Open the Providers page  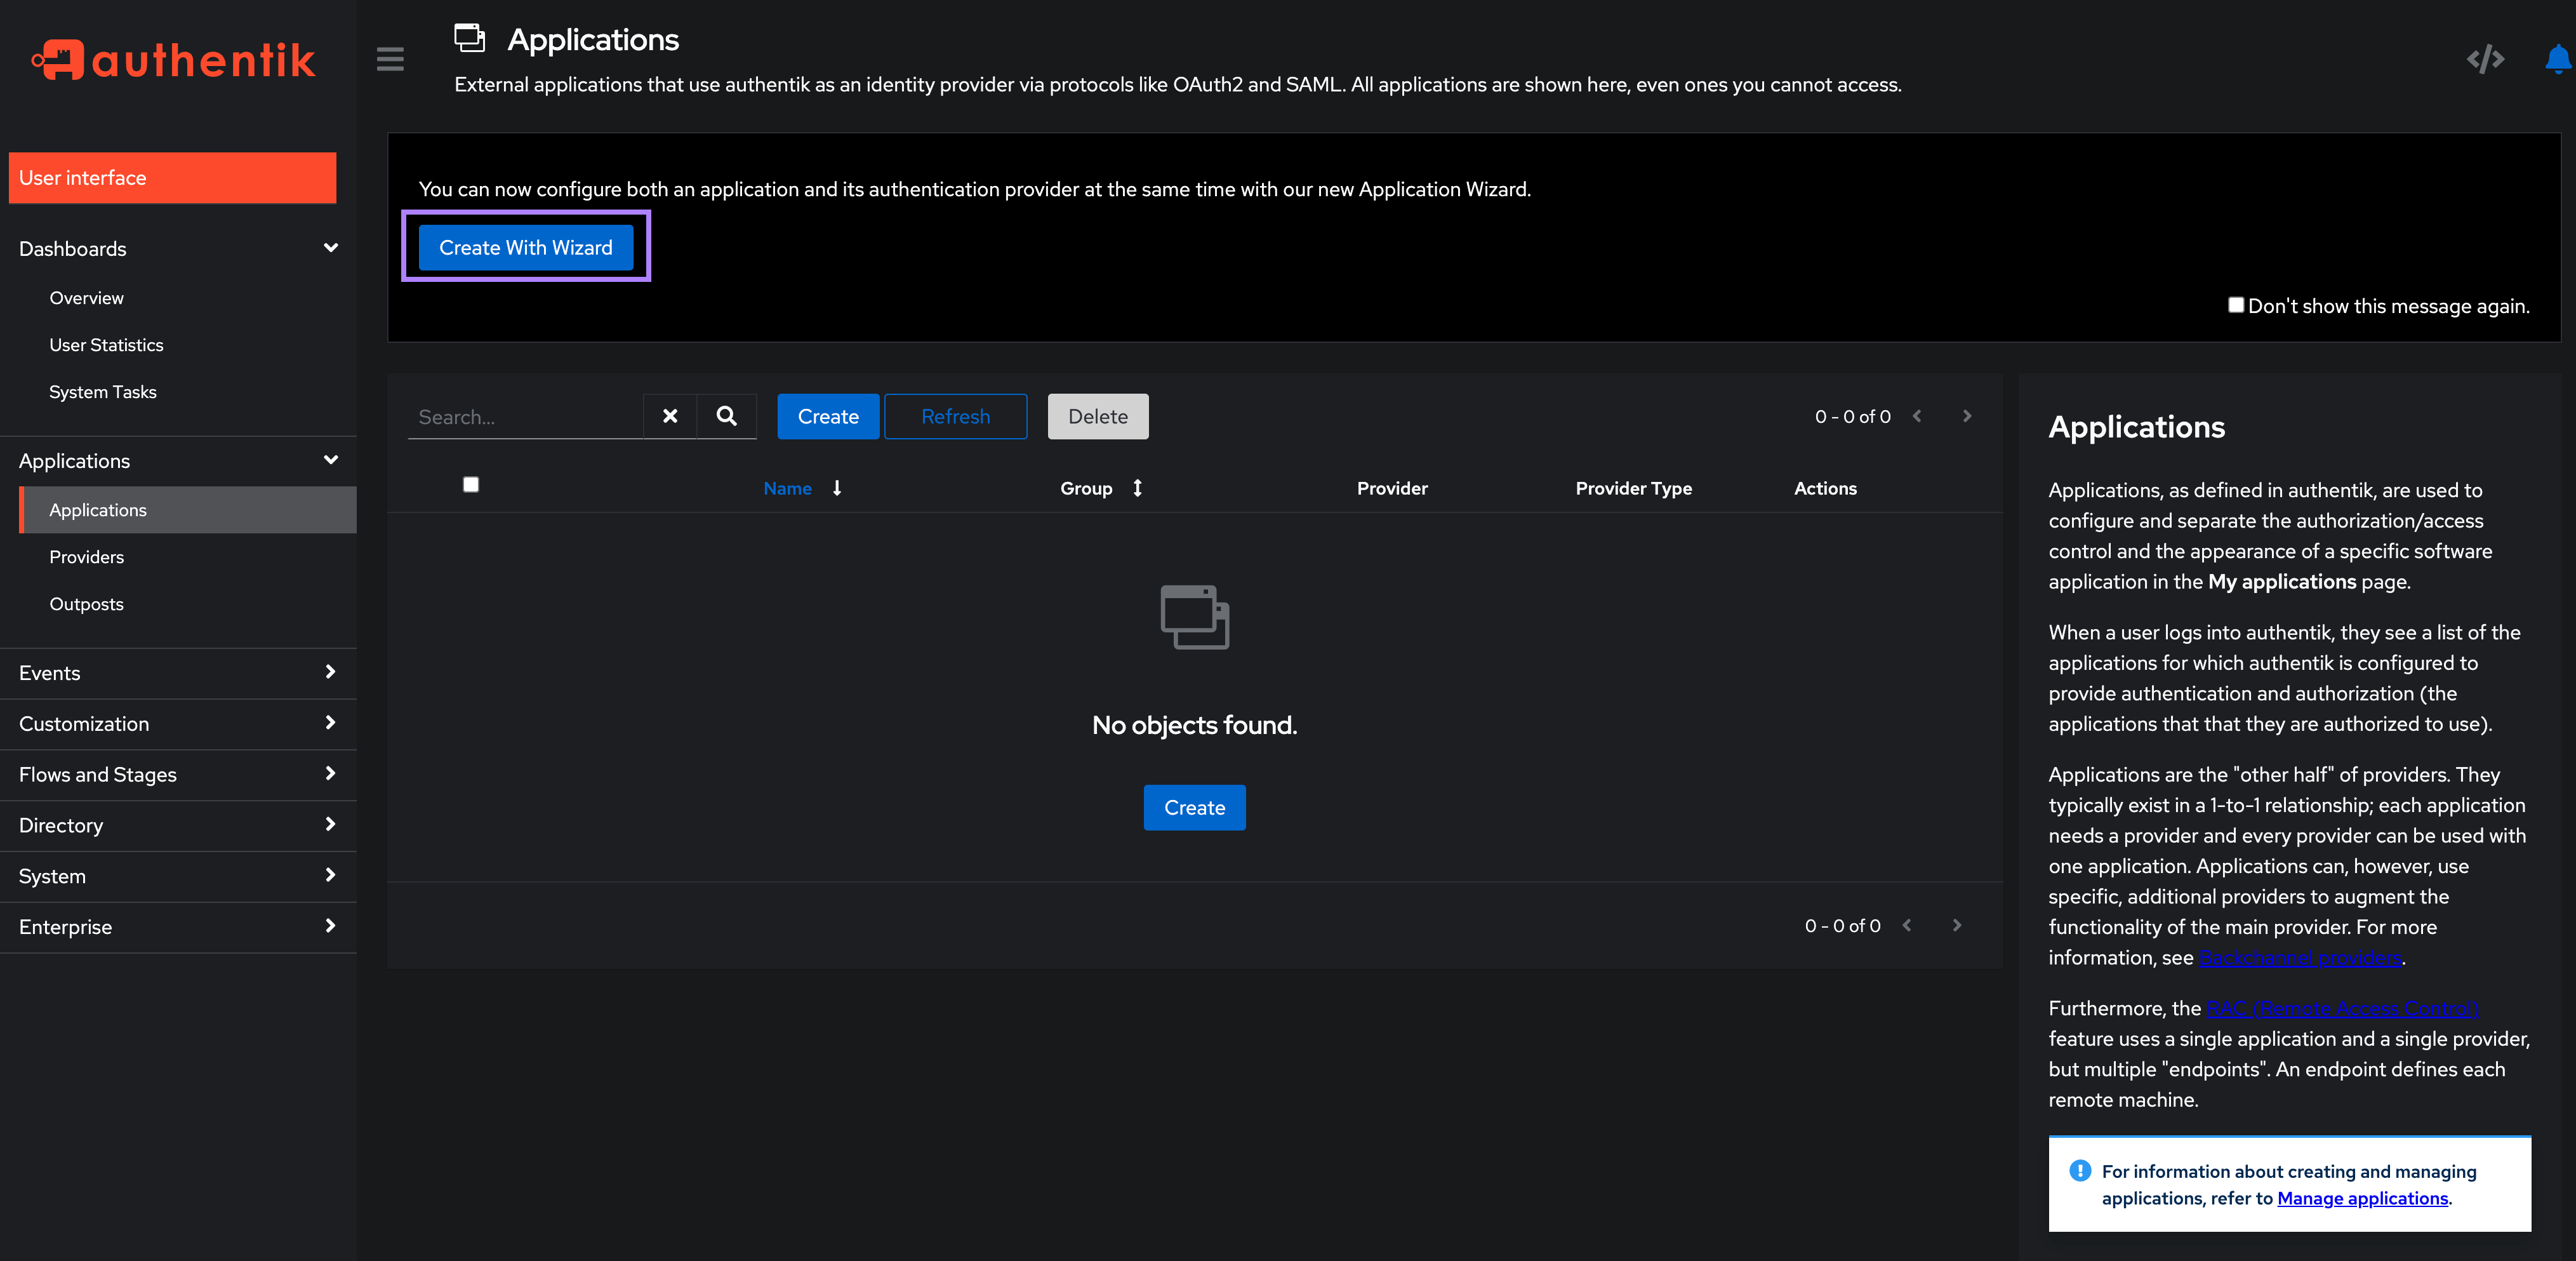(x=86, y=557)
